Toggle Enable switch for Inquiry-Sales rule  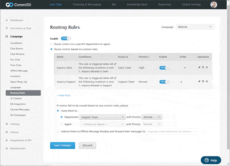pos(164,68)
